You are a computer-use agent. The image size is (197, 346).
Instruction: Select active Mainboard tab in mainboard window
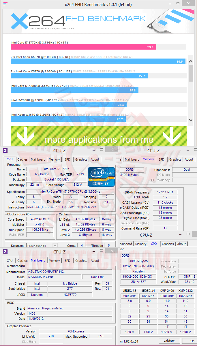(x=38, y=260)
